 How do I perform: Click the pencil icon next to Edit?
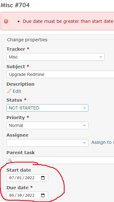click(x=9, y=91)
